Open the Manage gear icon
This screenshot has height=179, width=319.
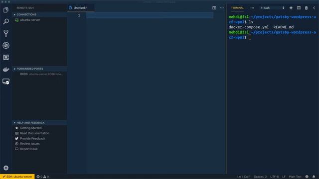click(x=6, y=168)
